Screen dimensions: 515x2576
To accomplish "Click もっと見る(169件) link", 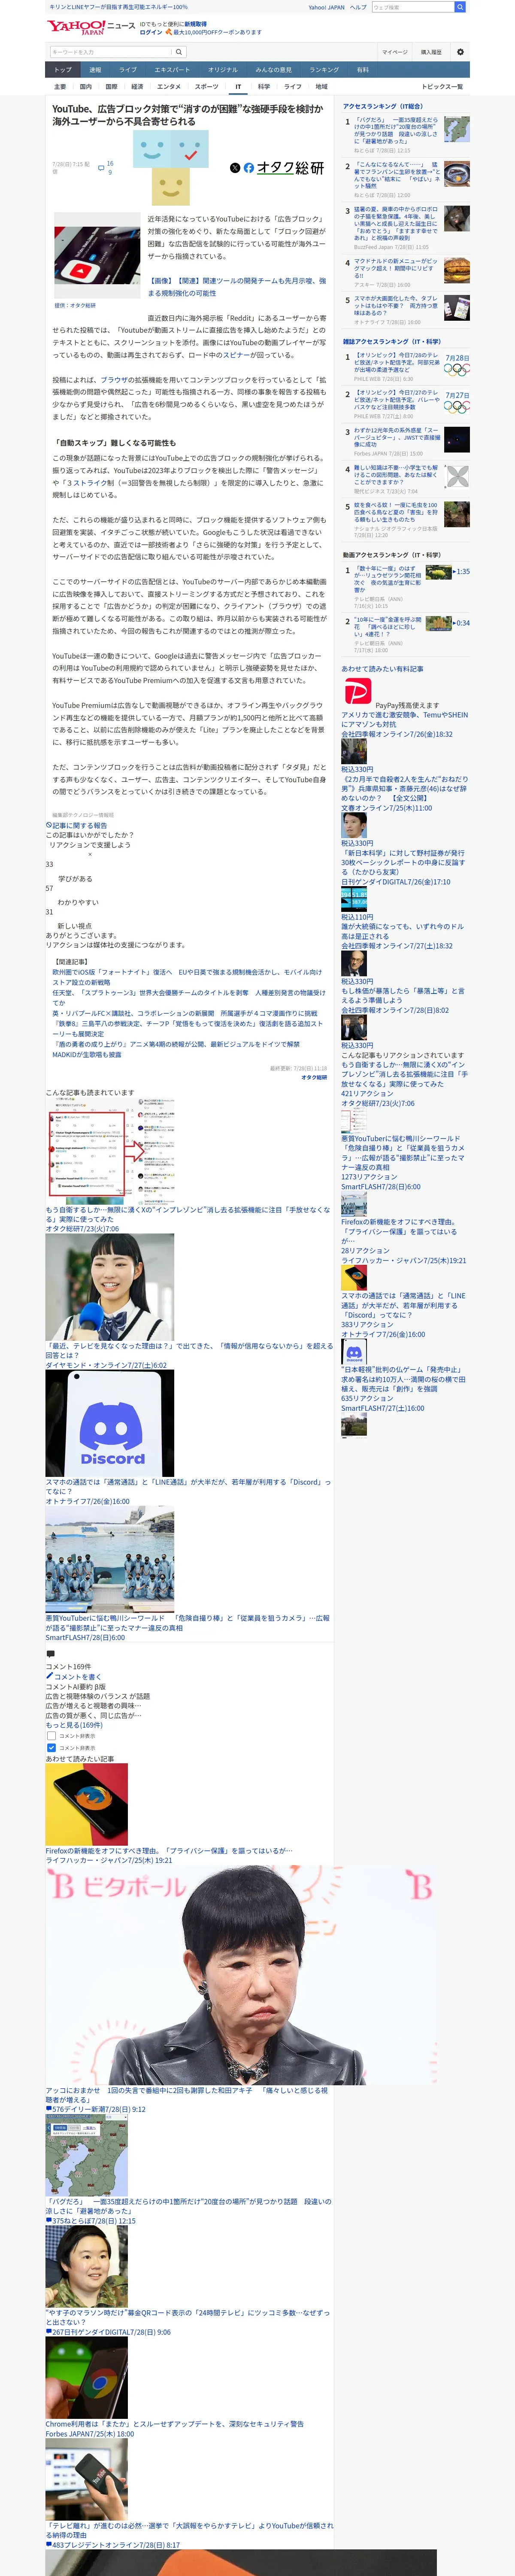I will 74,1725.
